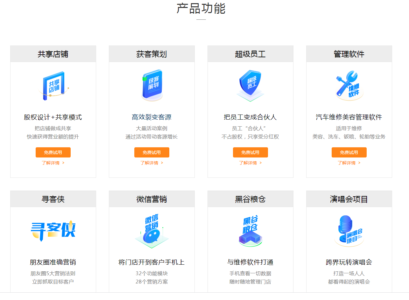The width and height of the screenshot is (409, 300).
Task: Click the 超级员工 shield icon
Action: pyautogui.click(x=250, y=85)
